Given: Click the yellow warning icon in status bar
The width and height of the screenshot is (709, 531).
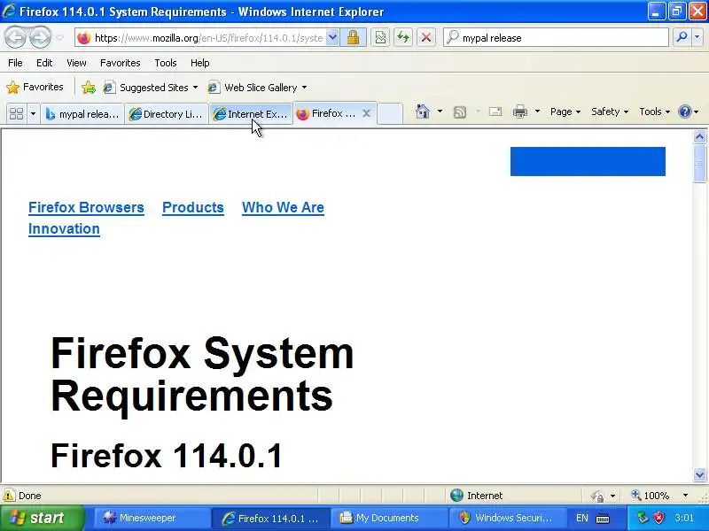Looking at the screenshot, I should click(x=9, y=496).
